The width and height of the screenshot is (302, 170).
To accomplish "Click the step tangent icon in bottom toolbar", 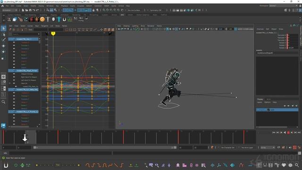I will (x=122, y=165).
